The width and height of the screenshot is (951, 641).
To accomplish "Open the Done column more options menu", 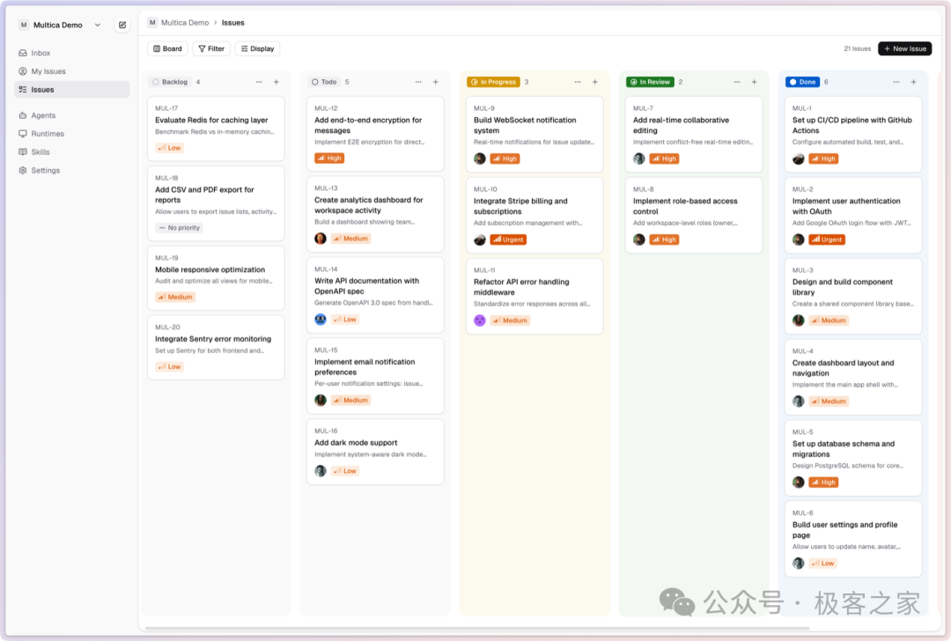I will click(x=896, y=82).
